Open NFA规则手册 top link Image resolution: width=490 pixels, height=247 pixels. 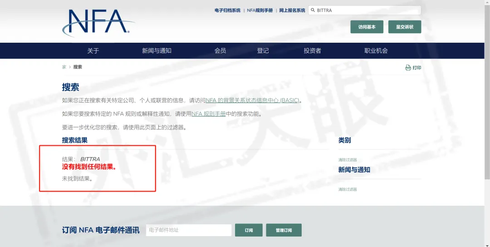[x=260, y=10]
